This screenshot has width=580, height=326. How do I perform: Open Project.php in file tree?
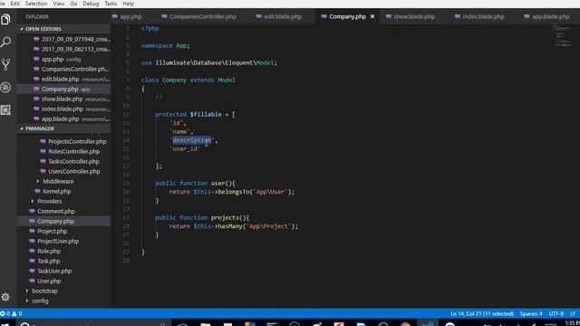coord(53,232)
